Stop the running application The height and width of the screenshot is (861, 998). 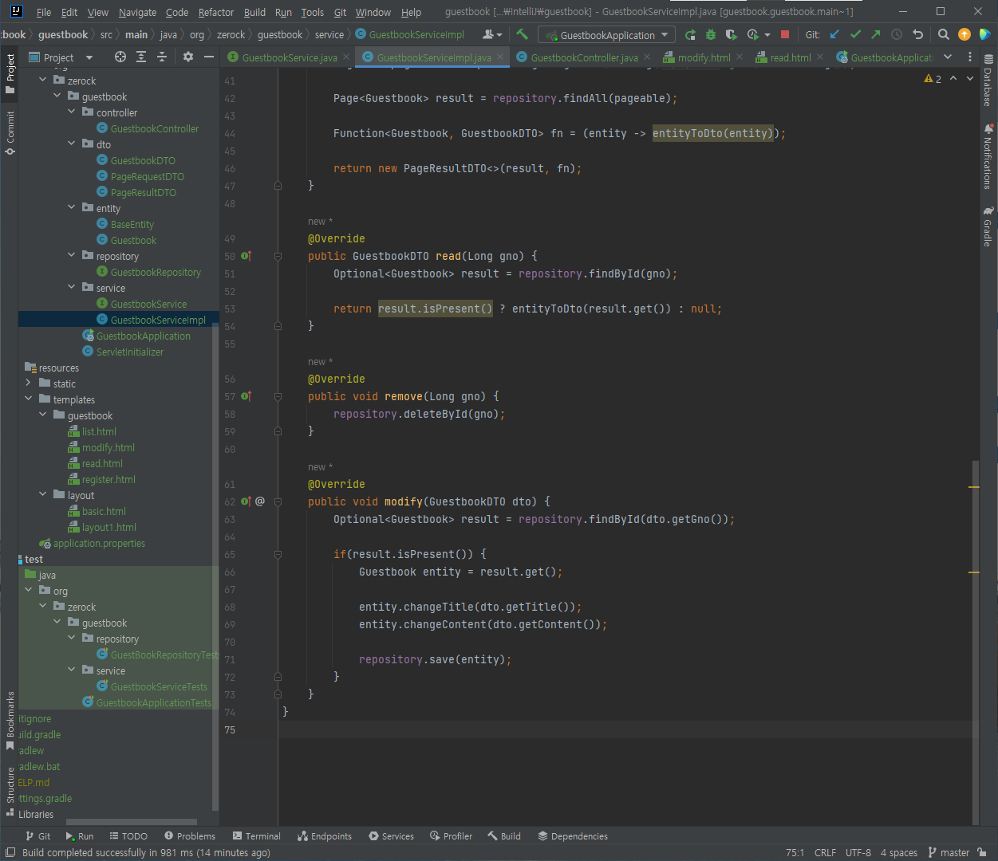point(785,34)
